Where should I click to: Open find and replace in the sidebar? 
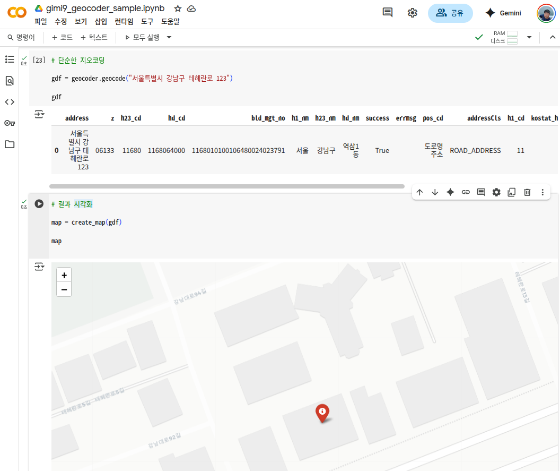point(9,81)
